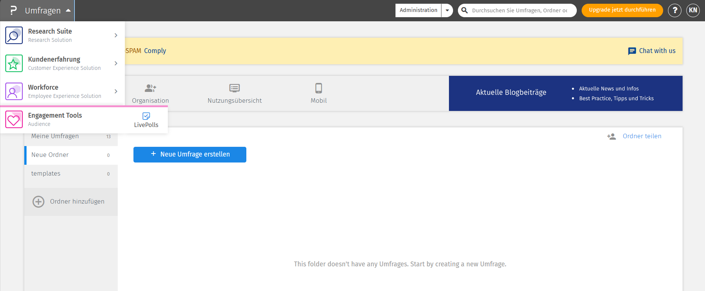Collapse the Umfragen product menu arrow
This screenshot has height=291, width=705.
68,10
